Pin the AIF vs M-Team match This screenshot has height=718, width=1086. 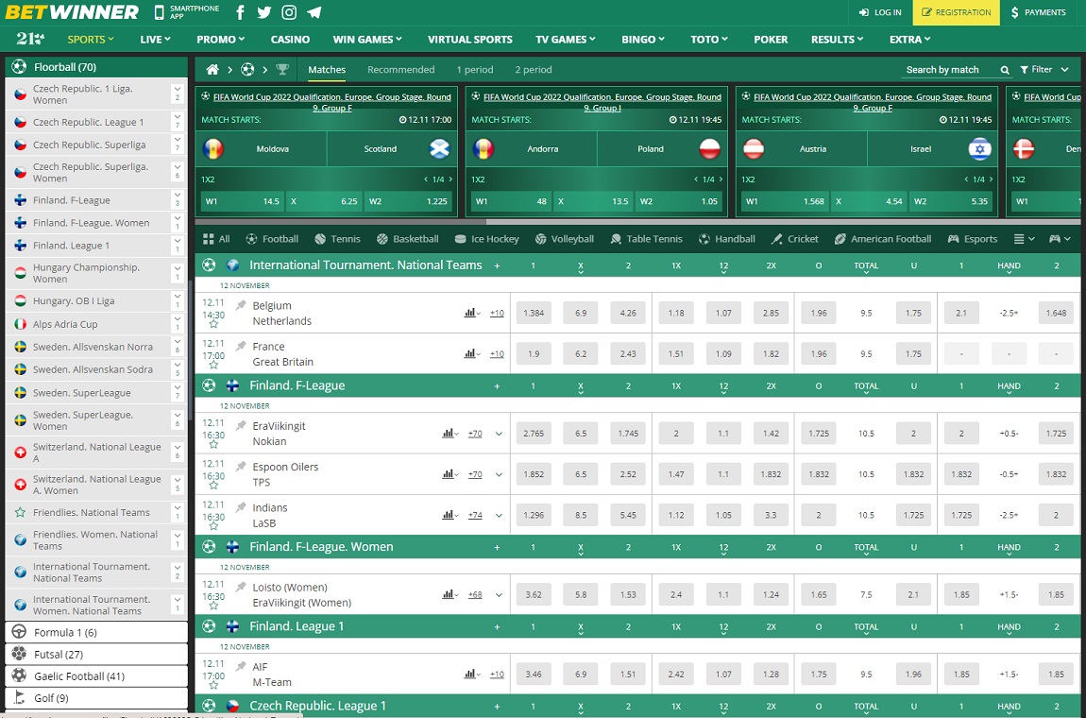click(241, 666)
